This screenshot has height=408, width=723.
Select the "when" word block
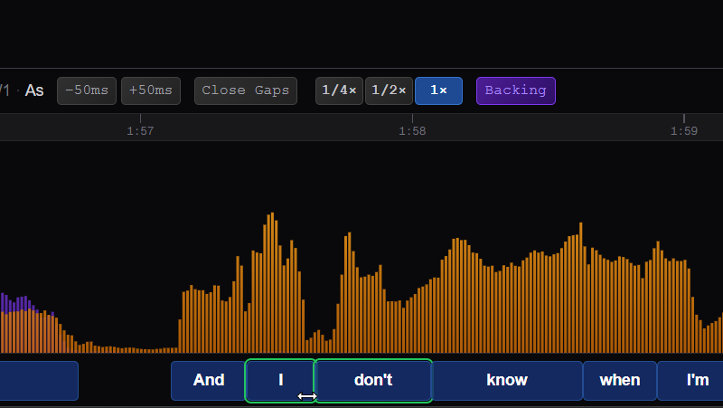tap(620, 381)
